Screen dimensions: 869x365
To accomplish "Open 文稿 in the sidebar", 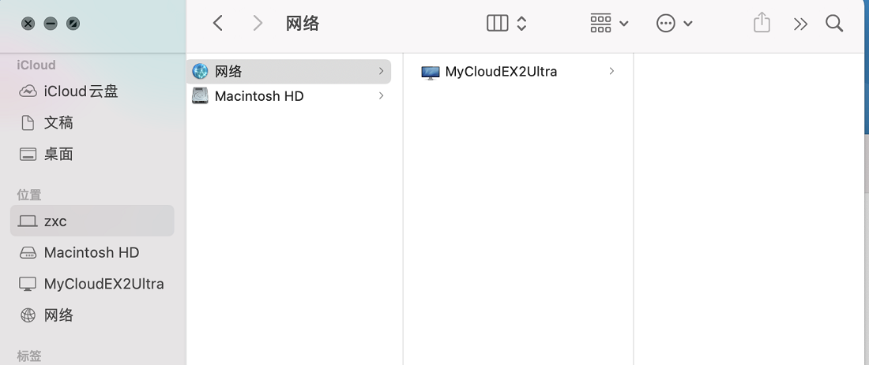I will pyautogui.click(x=92, y=123).
